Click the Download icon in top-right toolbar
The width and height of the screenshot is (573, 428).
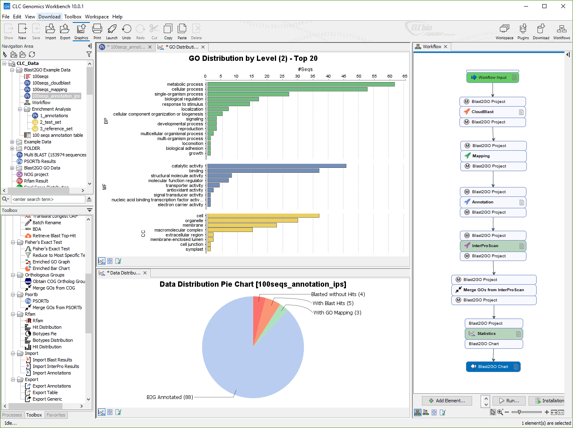(x=541, y=31)
